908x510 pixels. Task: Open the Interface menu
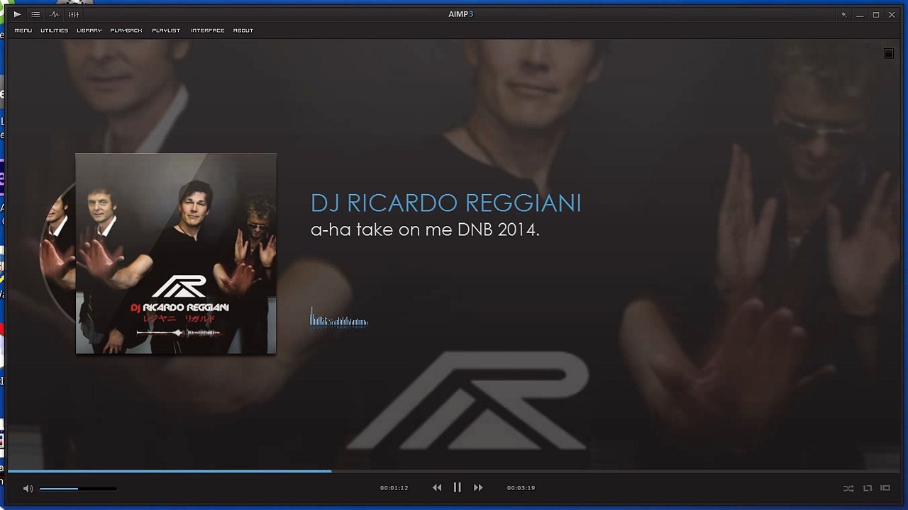click(x=208, y=30)
